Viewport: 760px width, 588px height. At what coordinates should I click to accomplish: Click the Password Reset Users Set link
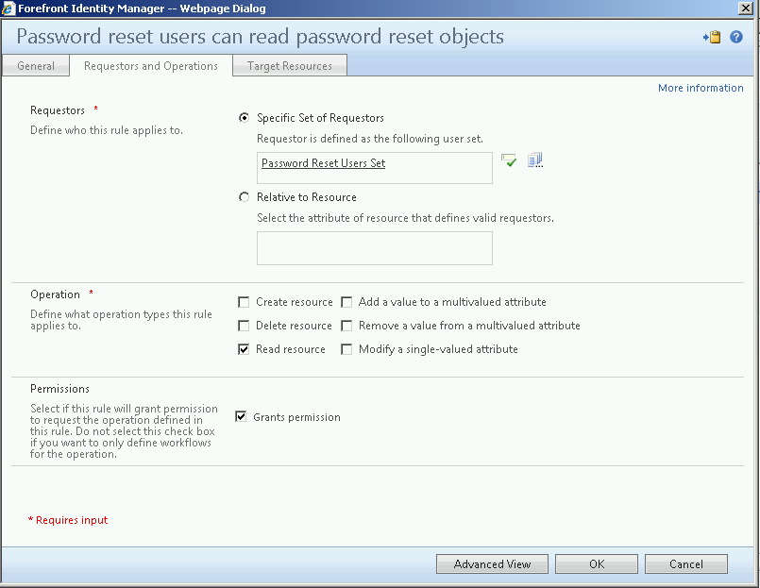[323, 163]
